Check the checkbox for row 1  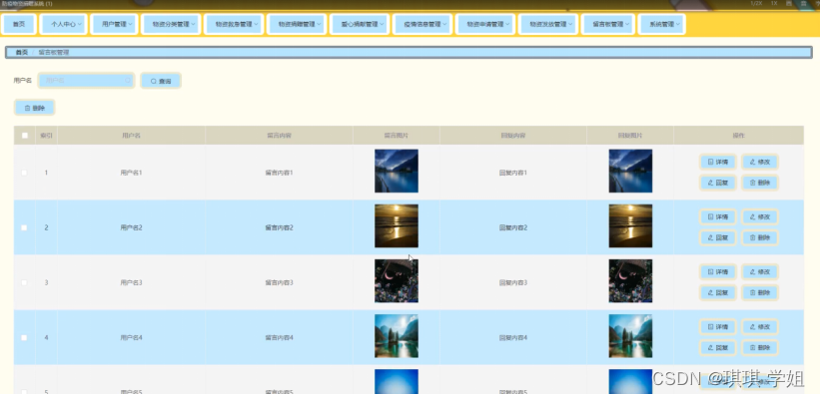pos(24,173)
